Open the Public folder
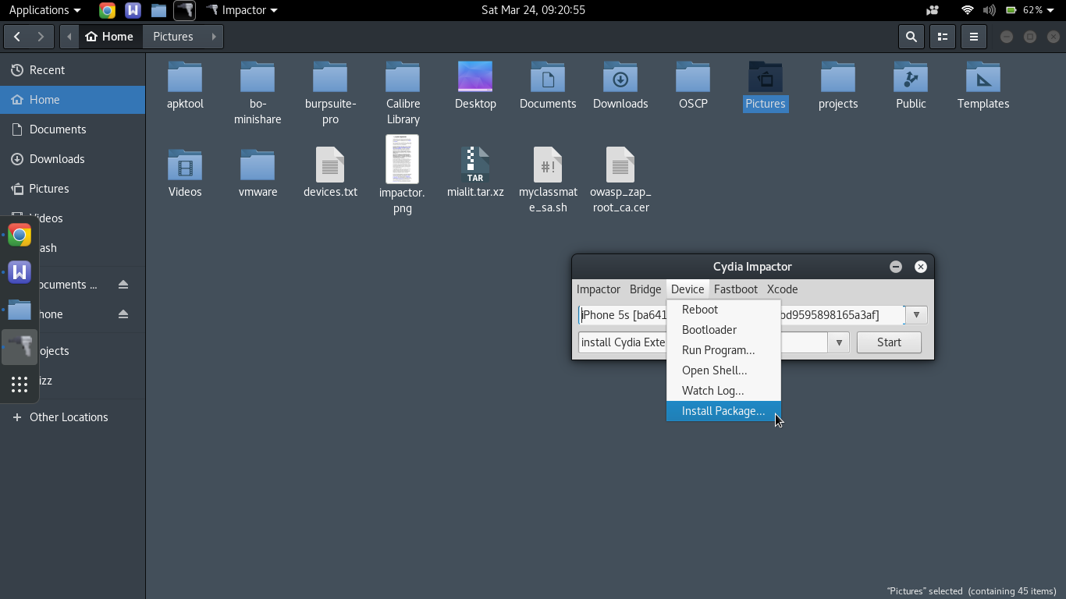The image size is (1066, 599). coord(911,86)
